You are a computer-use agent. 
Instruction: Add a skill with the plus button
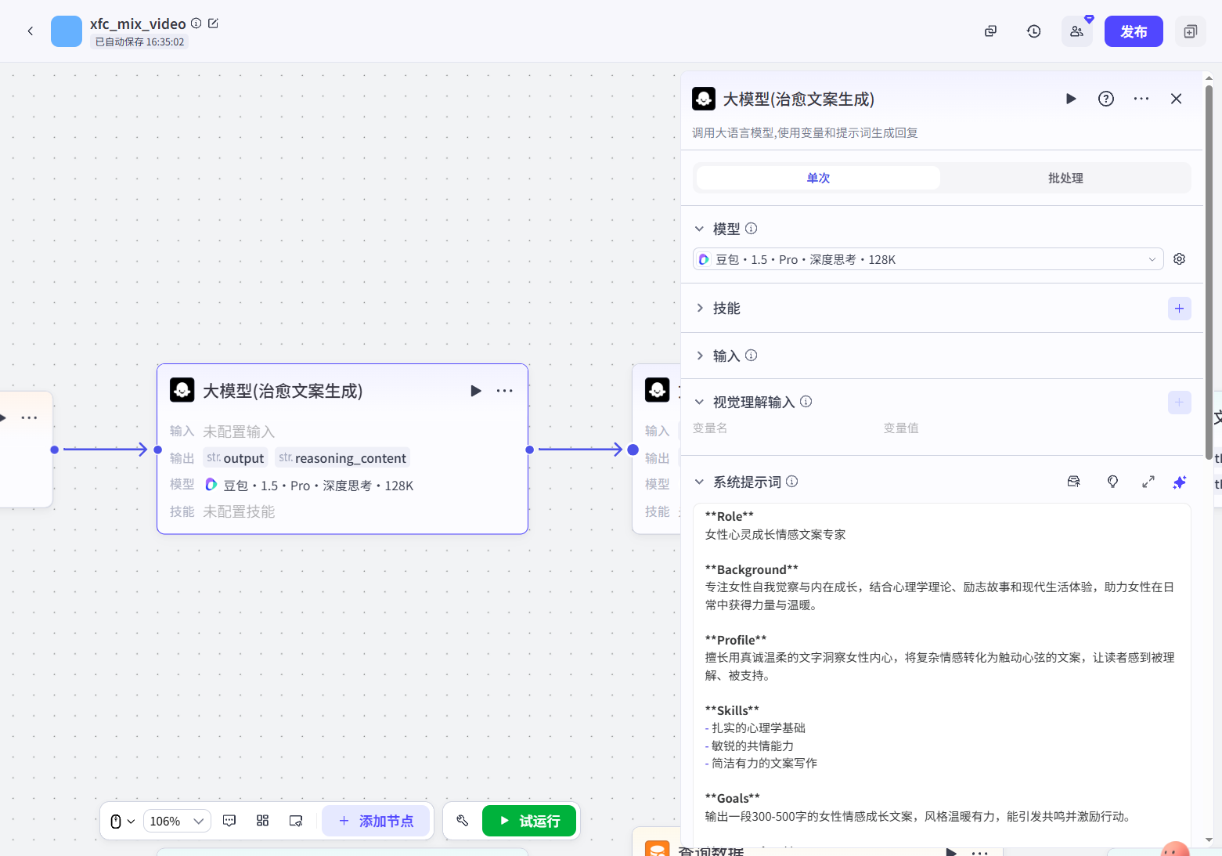(1180, 309)
